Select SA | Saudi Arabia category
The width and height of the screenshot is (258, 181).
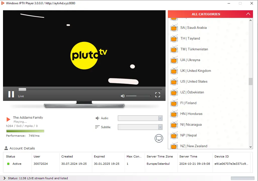[209, 28]
